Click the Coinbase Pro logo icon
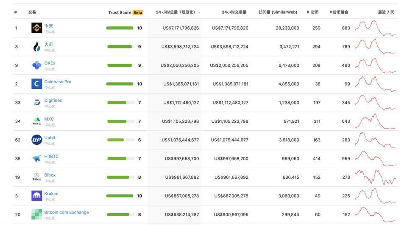Screen dimensions: 407x225 click(x=36, y=84)
